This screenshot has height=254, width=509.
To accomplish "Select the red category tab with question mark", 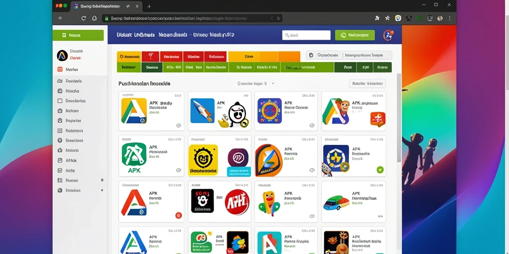I will [150, 57].
